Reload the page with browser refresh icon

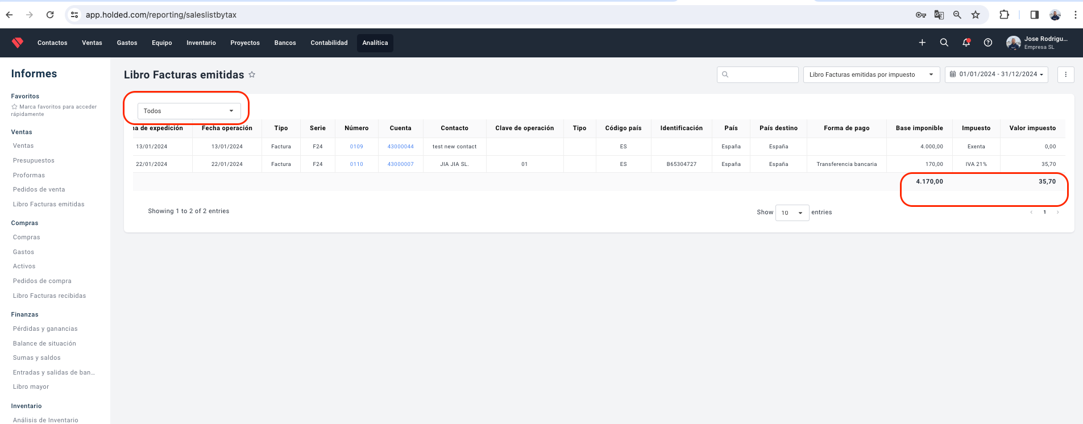point(50,15)
